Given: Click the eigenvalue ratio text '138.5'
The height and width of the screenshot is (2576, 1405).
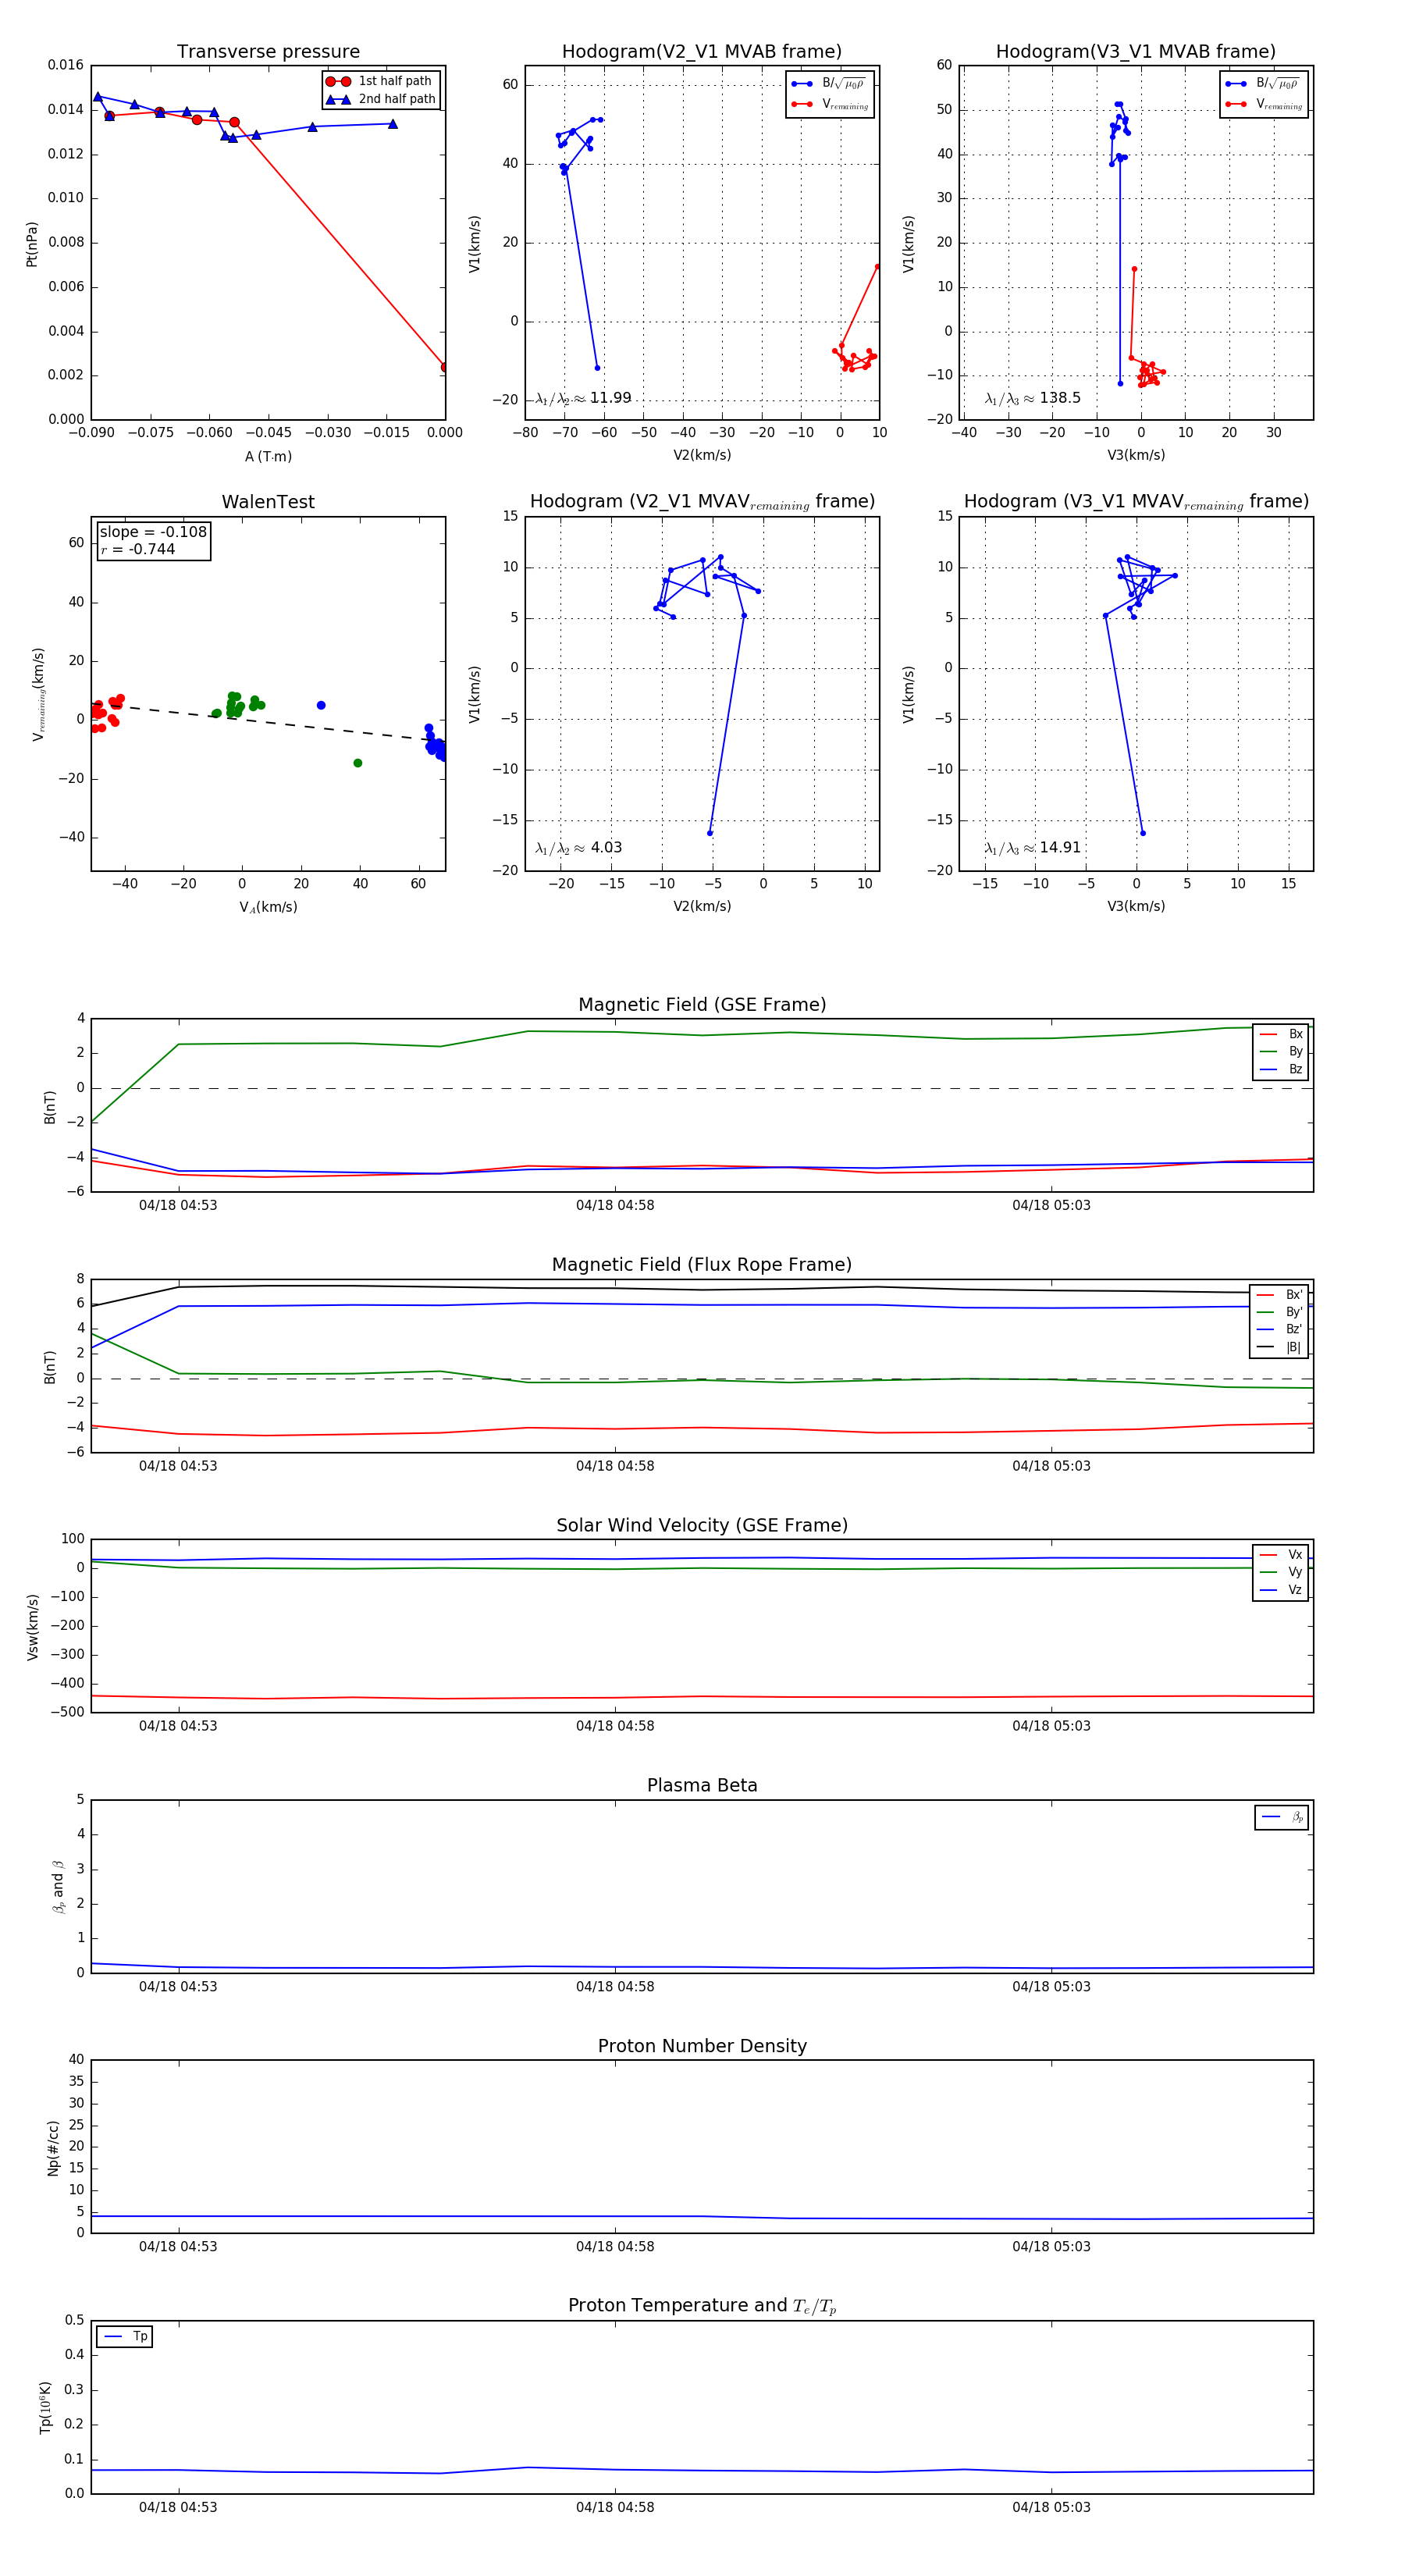Looking at the screenshot, I should [1060, 398].
